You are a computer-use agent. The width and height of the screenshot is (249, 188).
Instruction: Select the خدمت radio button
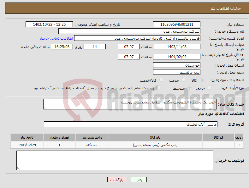pyautogui.click(x=184, y=80)
